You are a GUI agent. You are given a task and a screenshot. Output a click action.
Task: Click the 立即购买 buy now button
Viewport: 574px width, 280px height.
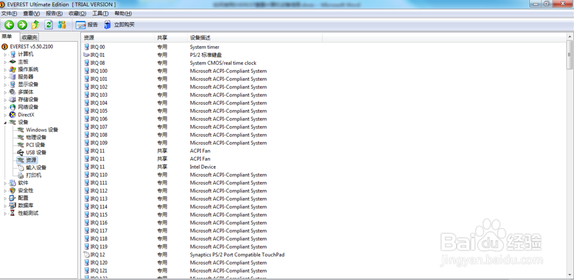click(x=119, y=25)
